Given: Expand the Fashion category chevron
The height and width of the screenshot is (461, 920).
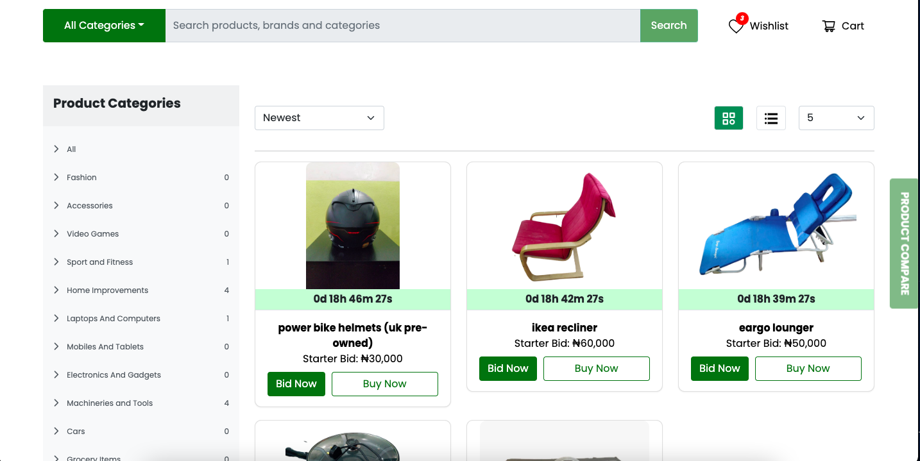Looking at the screenshot, I should pos(56,177).
